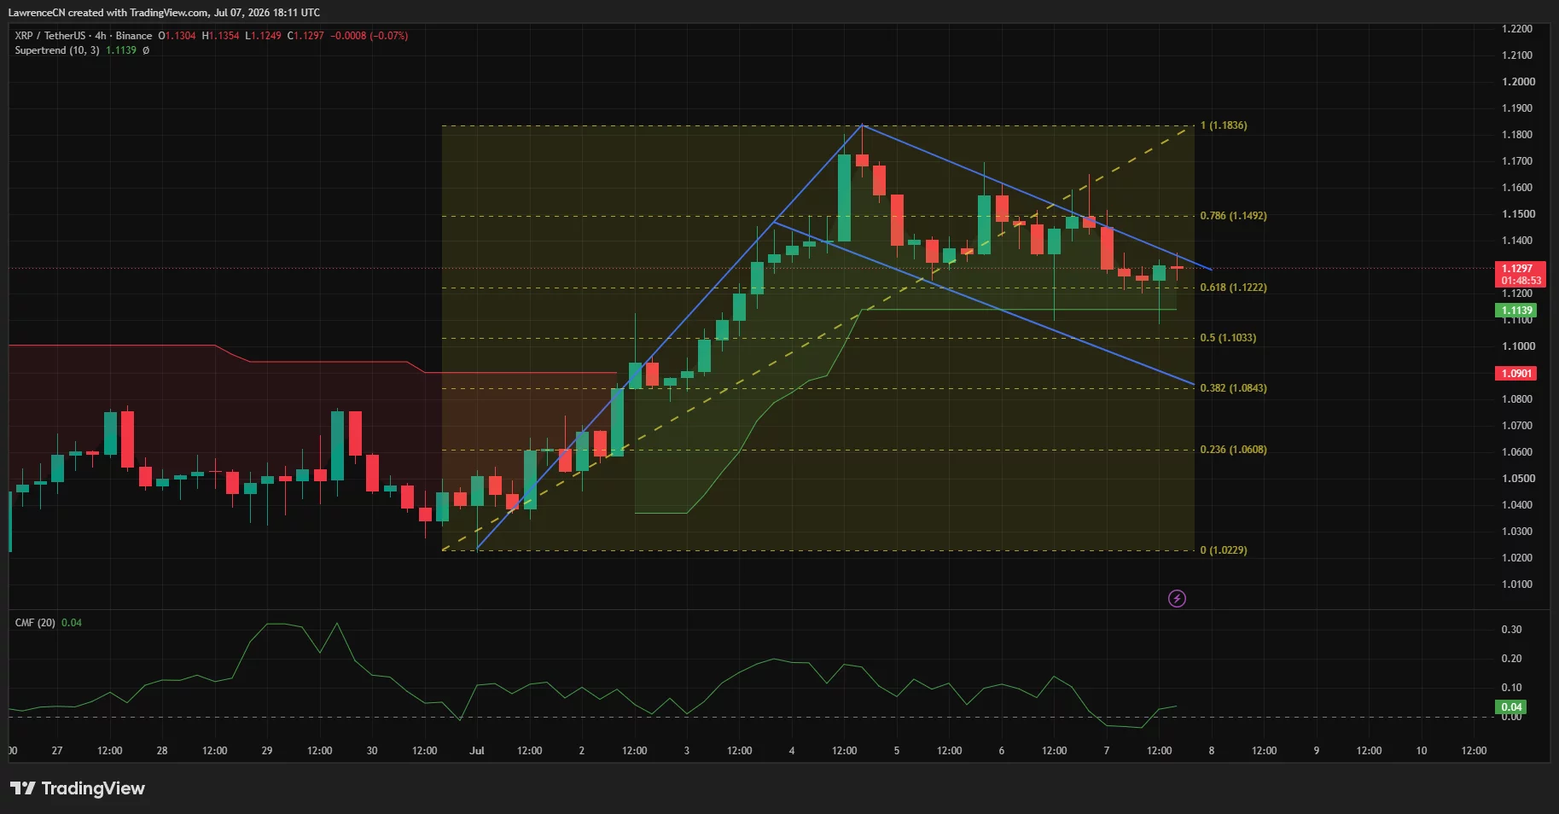Click the green Supertrend price tag 1.1139
The width and height of the screenshot is (1559, 814).
tap(1516, 311)
